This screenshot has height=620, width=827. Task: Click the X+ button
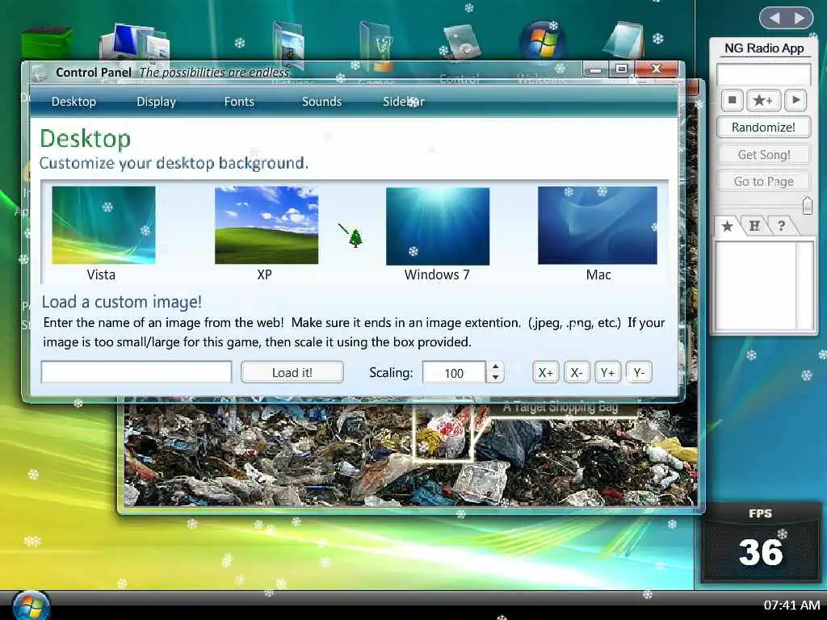[545, 373]
